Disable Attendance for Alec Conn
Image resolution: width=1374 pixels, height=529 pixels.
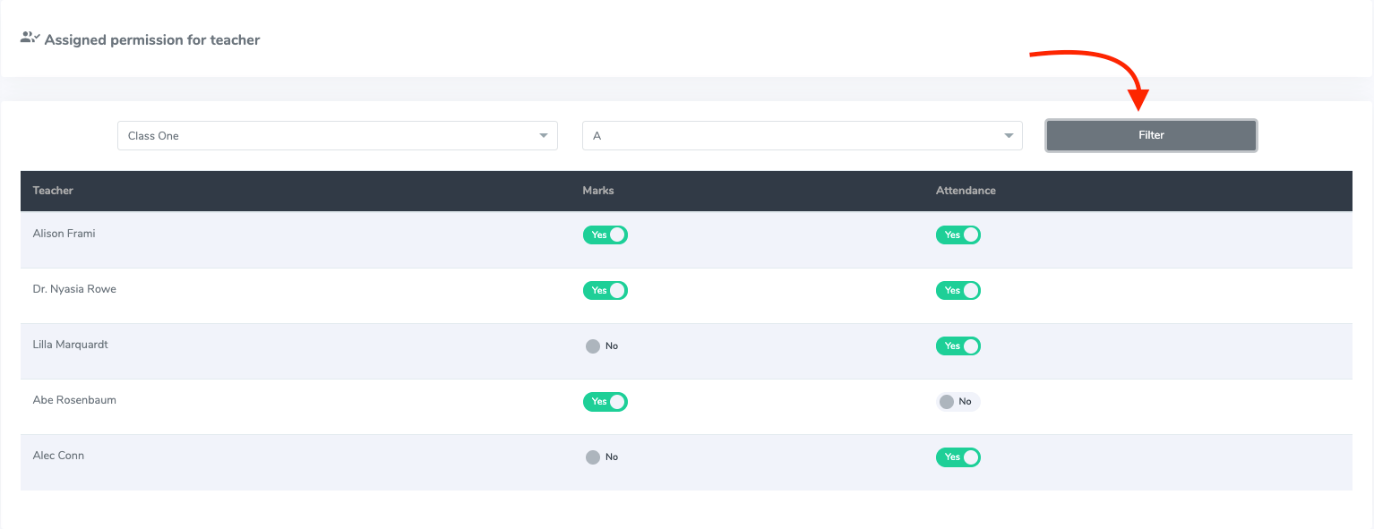(x=958, y=457)
